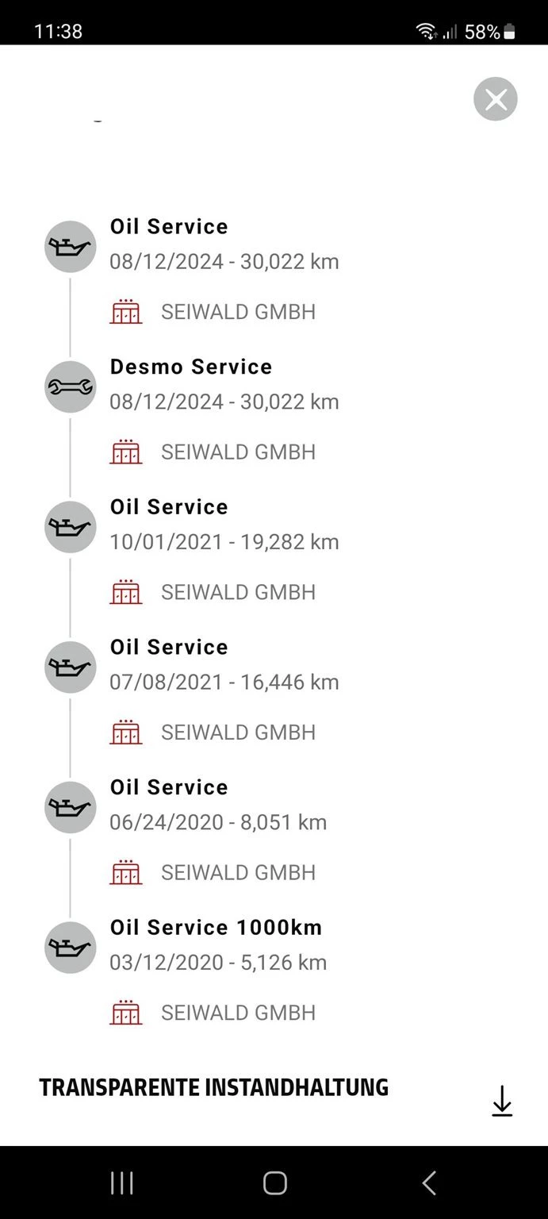Select the 08/12/2024 Desmo Service date line

pos(224,402)
